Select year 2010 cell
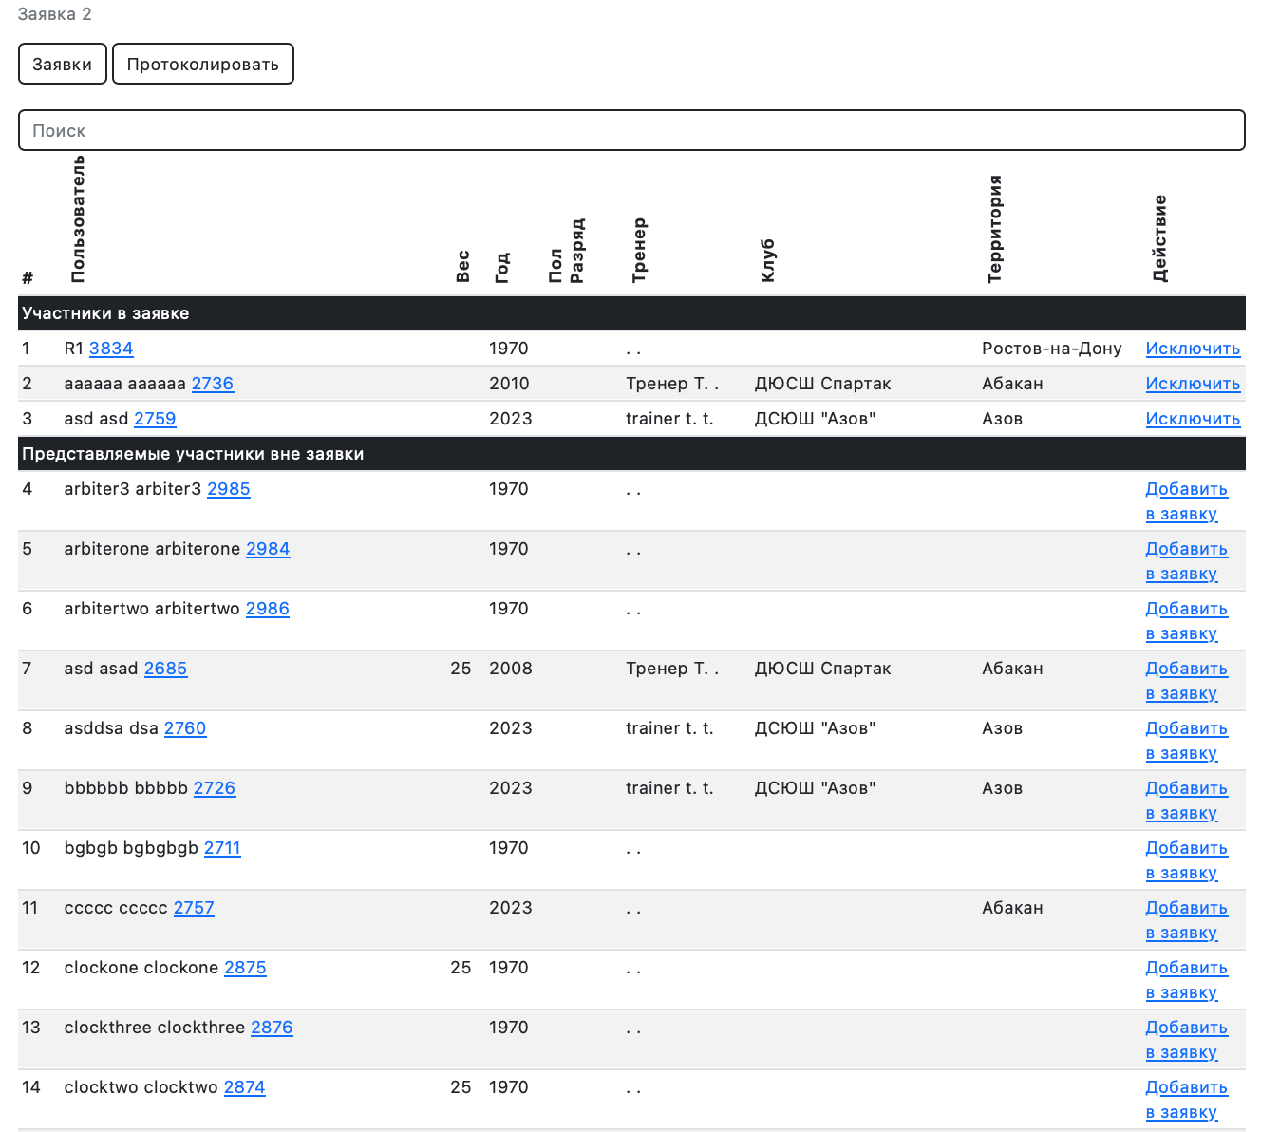Viewport: 1261px width, 1132px height. coord(509,384)
